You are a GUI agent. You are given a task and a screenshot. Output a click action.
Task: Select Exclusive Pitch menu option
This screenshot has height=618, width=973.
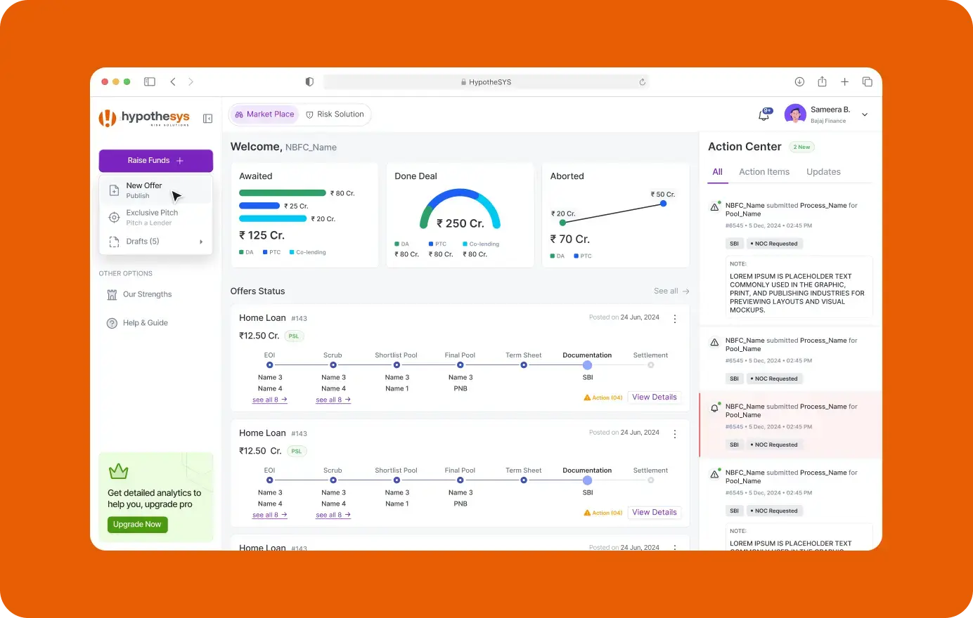click(x=156, y=217)
